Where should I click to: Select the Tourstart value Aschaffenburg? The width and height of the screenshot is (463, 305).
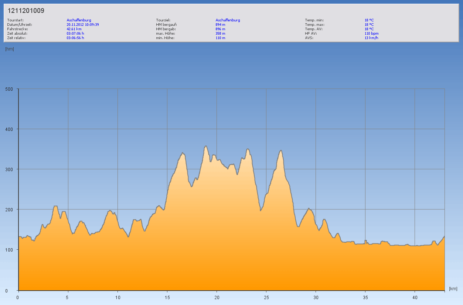(x=79, y=20)
